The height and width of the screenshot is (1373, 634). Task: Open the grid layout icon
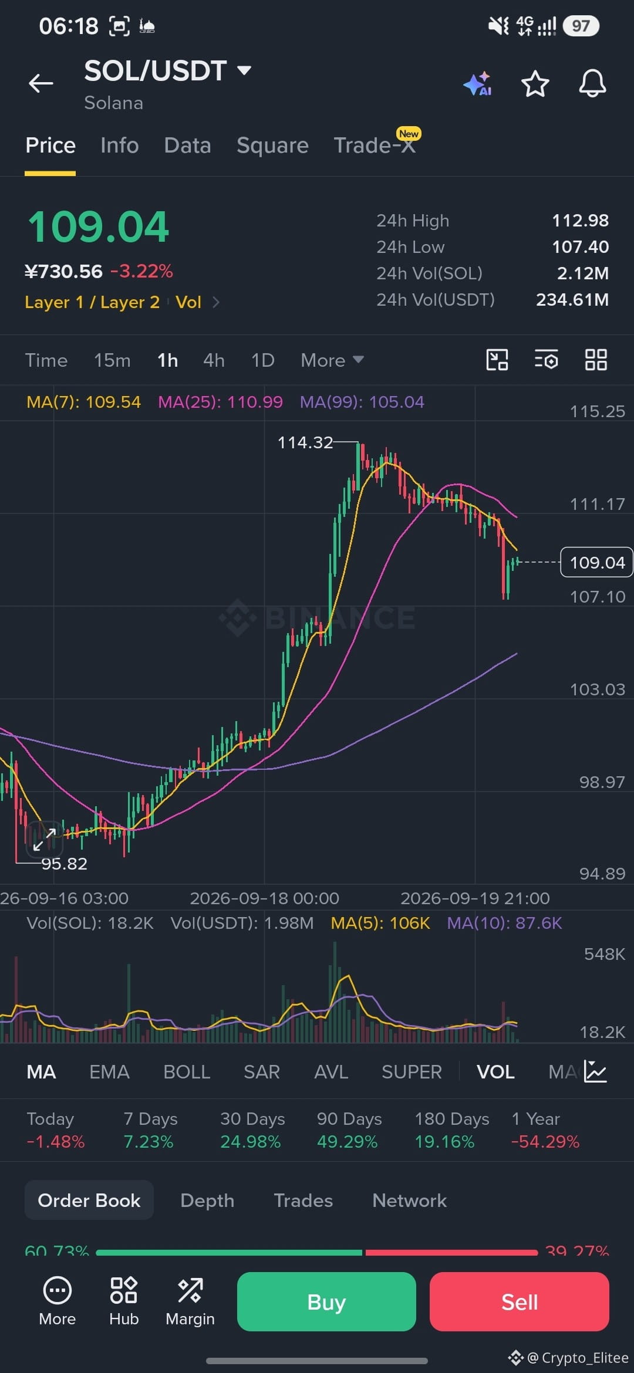coord(596,360)
